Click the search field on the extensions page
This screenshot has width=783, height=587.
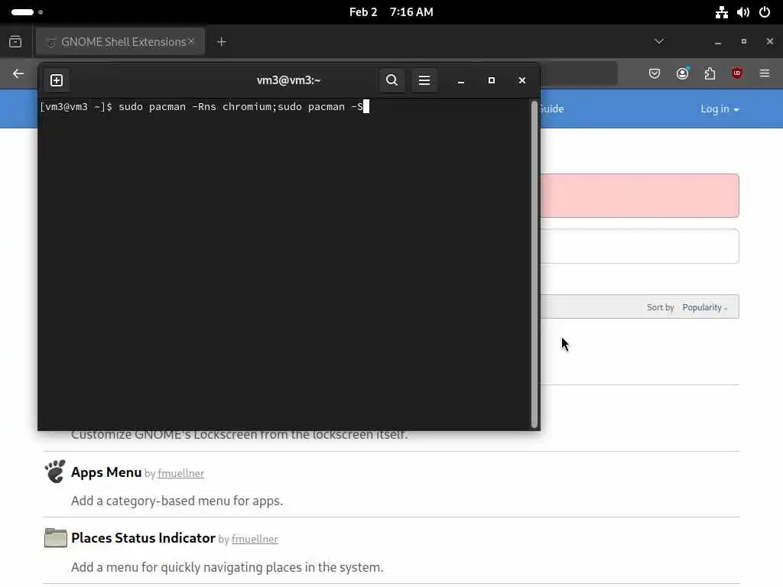click(x=639, y=246)
